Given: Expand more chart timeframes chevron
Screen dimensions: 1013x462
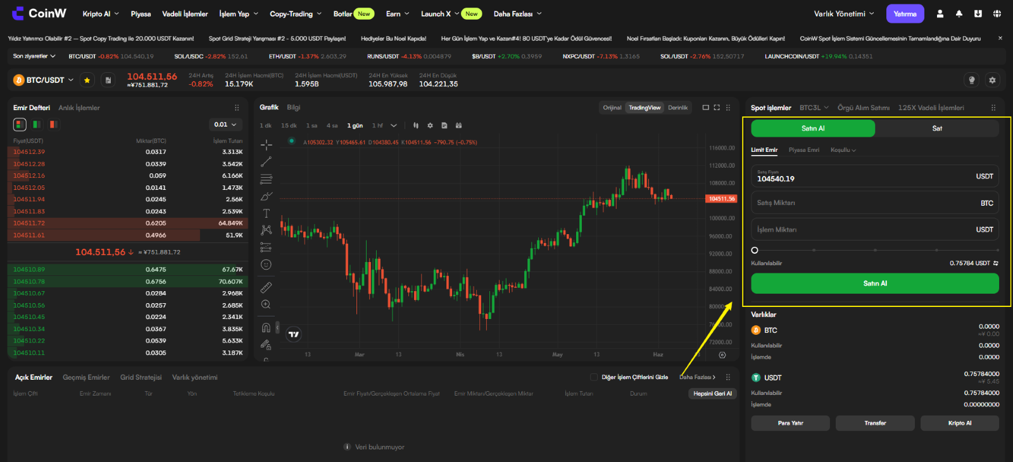Looking at the screenshot, I should [394, 125].
